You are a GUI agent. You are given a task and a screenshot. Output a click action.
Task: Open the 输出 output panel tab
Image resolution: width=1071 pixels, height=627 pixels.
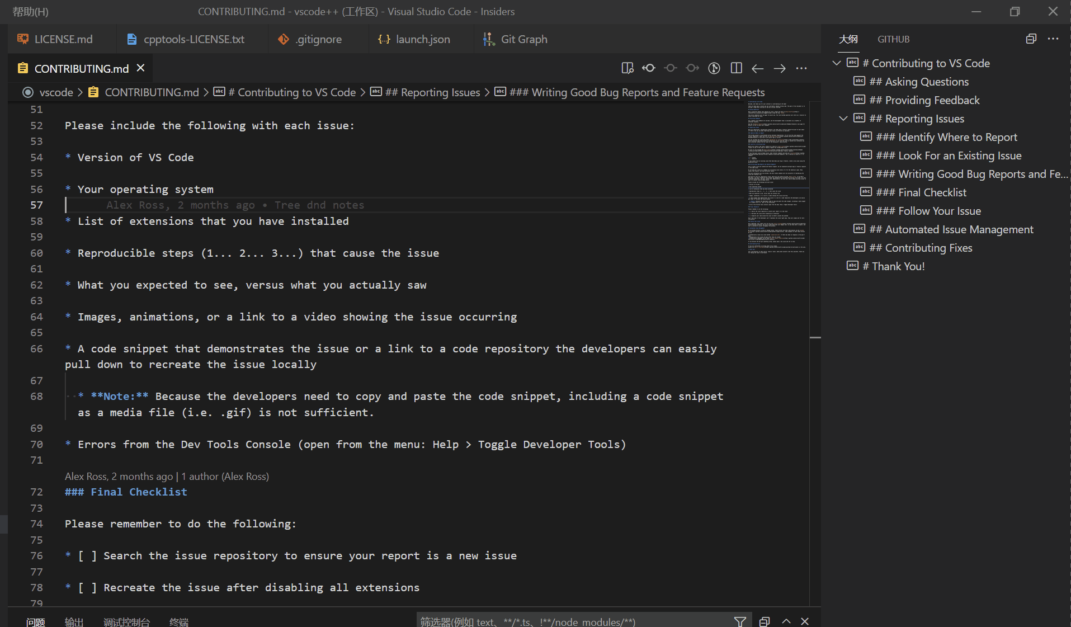[x=74, y=622]
